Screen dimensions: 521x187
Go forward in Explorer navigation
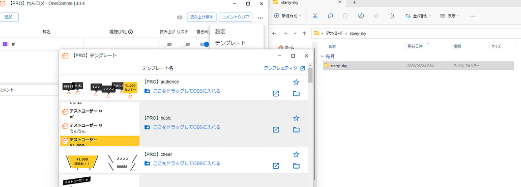pyautogui.click(x=285, y=33)
